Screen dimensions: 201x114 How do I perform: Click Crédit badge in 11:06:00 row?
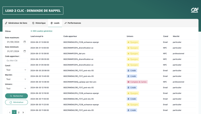[x=132, y=110]
